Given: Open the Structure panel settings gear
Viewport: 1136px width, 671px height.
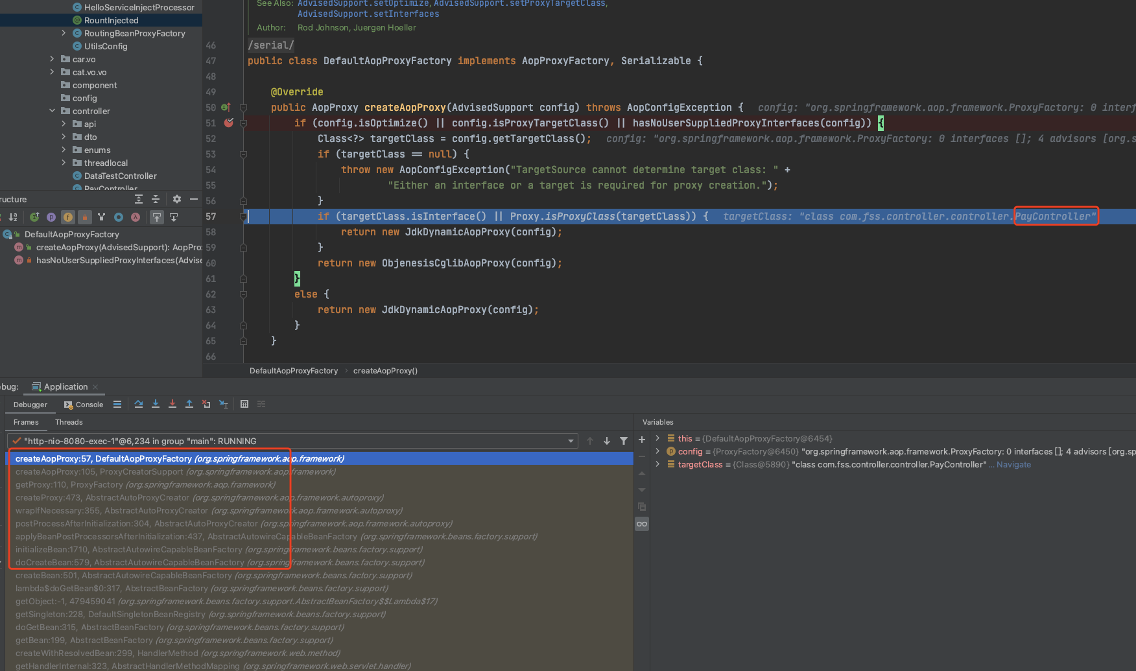Looking at the screenshot, I should tap(176, 199).
